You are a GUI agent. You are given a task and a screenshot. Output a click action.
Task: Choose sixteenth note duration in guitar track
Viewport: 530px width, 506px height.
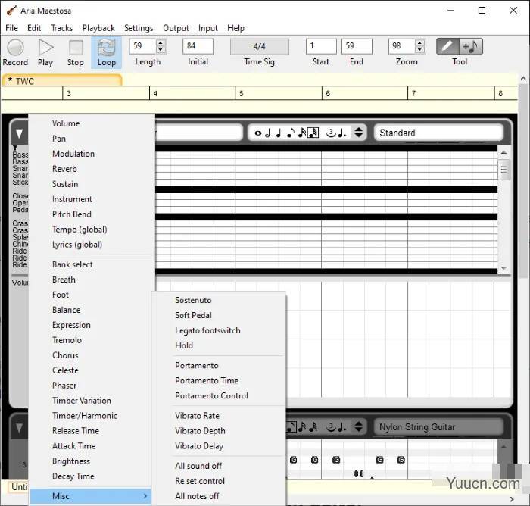pos(302,427)
